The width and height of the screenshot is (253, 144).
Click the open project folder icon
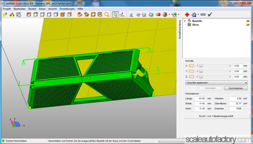click(5, 14)
